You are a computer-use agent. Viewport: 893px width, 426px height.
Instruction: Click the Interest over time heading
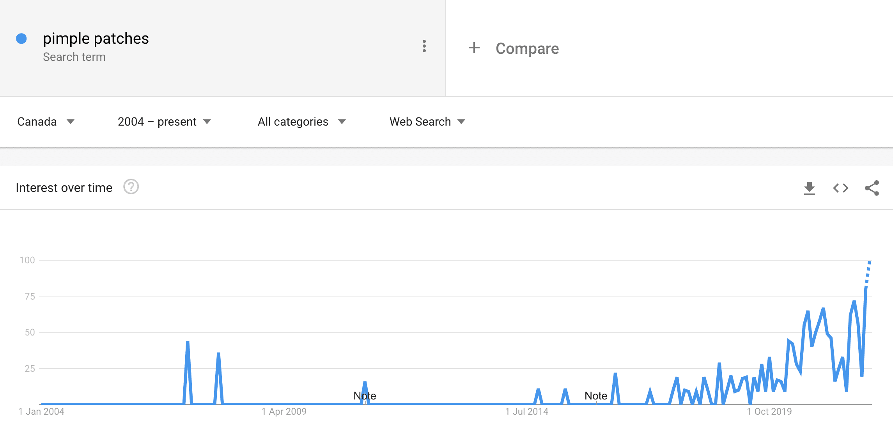click(64, 188)
